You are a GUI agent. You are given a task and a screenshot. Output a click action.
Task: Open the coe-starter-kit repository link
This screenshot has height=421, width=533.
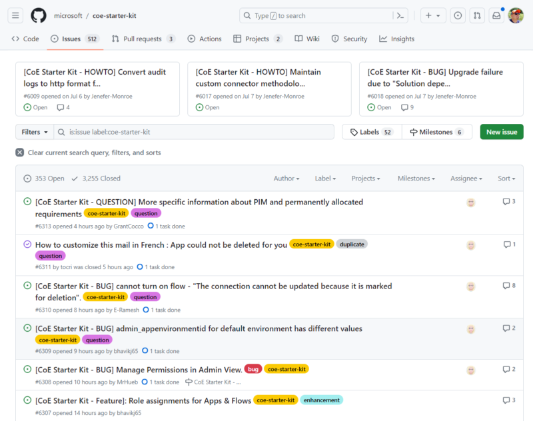114,15
